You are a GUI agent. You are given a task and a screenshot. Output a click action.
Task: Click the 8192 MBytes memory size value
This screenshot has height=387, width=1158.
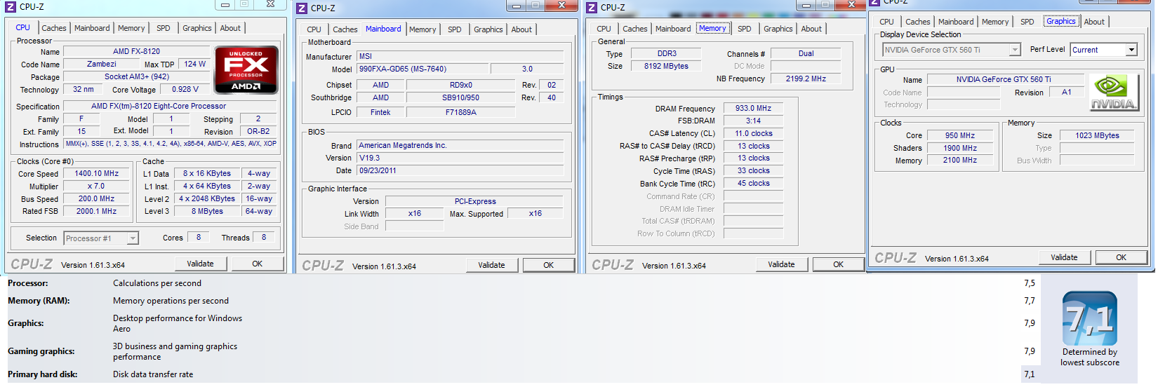(x=666, y=67)
